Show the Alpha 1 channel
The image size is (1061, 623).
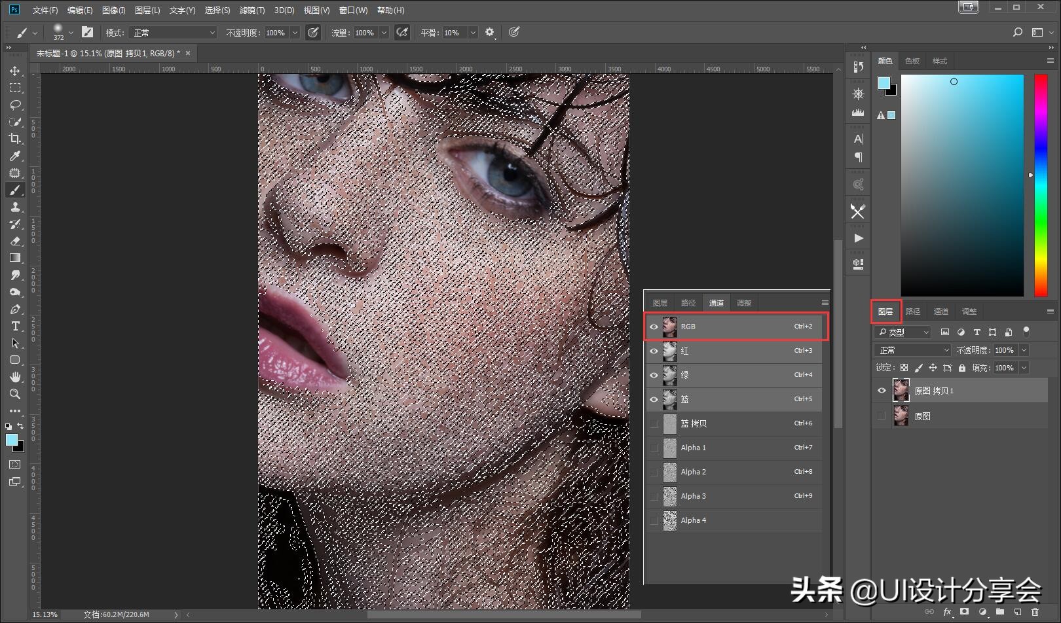tap(654, 448)
